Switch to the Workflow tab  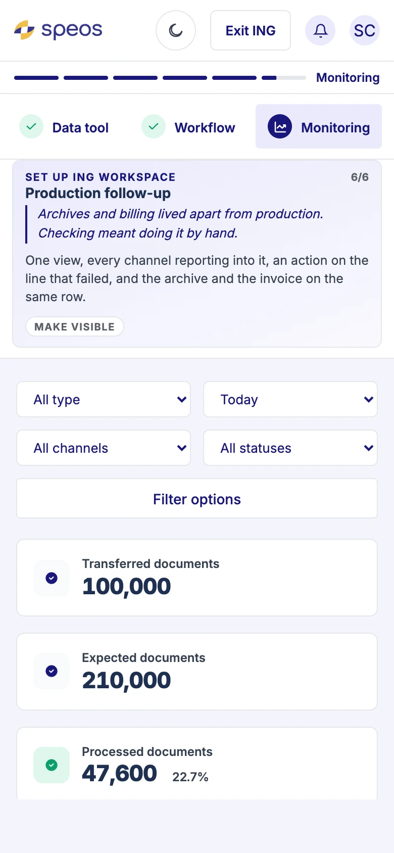(x=189, y=126)
